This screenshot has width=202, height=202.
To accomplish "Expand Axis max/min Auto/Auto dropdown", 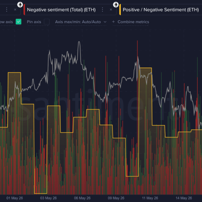I will tap(81, 22).
